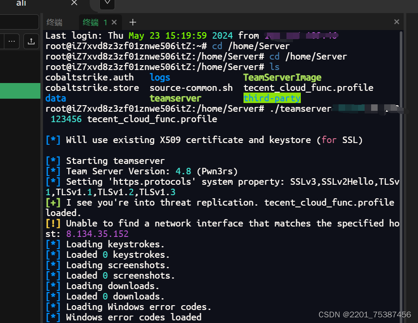Click the 'logs' directory name
Viewport: 418px width, 323px height.
click(160, 77)
